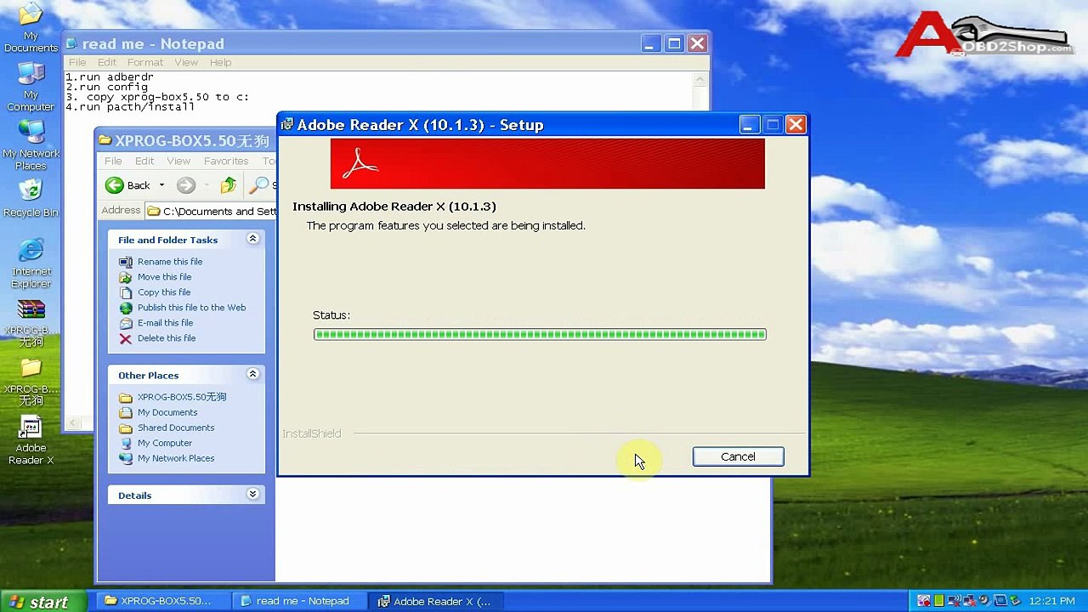
Task: Switch to Adobe Reader X taskbar button
Action: [437, 601]
